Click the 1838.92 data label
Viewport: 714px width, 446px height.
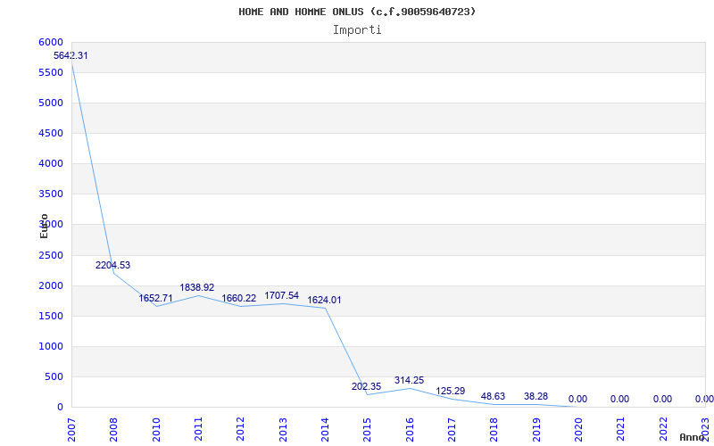(196, 287)
